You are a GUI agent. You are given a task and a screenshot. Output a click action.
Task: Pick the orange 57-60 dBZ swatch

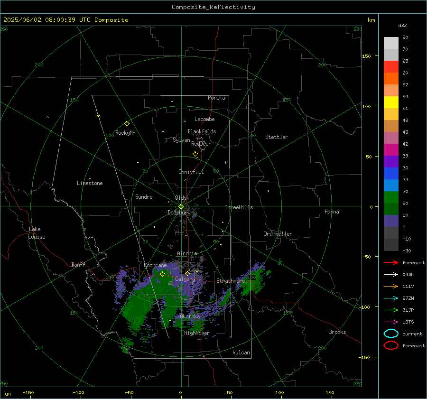pos(391,78)
